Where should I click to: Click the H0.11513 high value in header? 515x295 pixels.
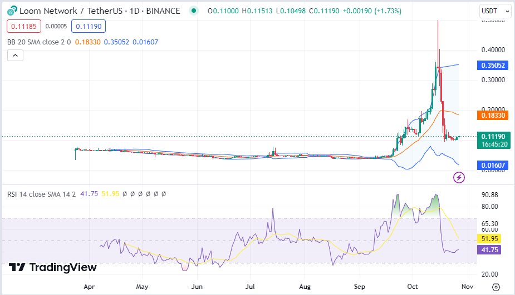click(x=257, y=11)
